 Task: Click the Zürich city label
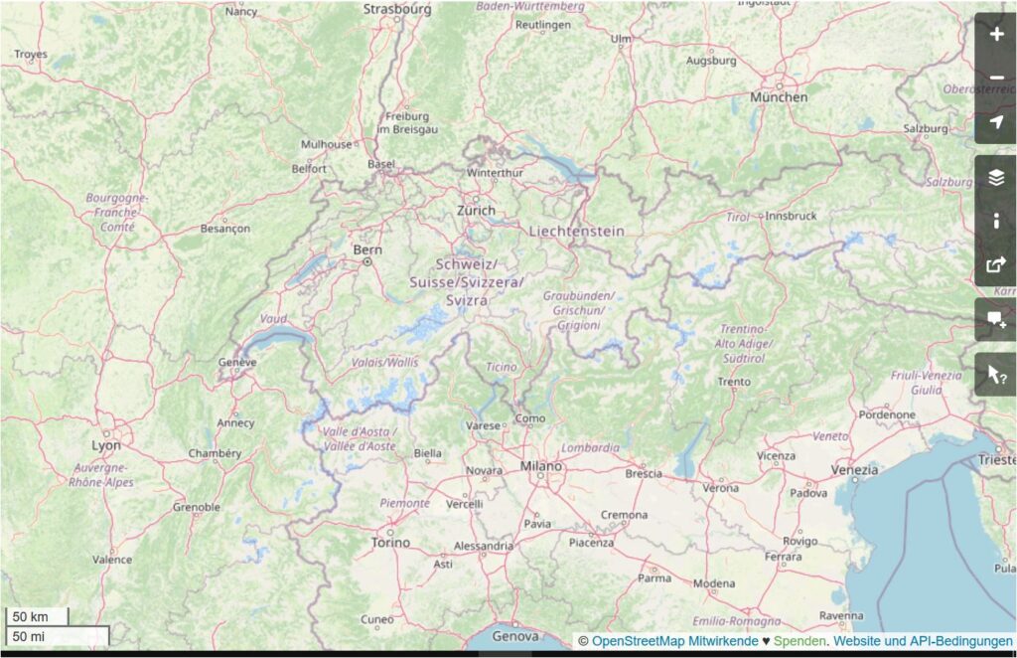pyautogui.click(x=476, y=211)
